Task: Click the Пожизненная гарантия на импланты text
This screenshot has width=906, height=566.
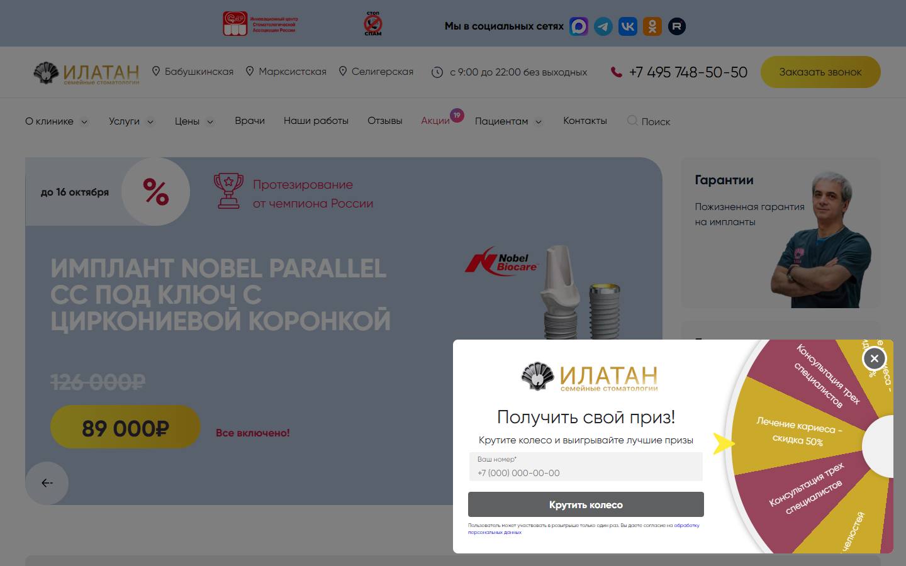Action: click(x=749, y=214)
